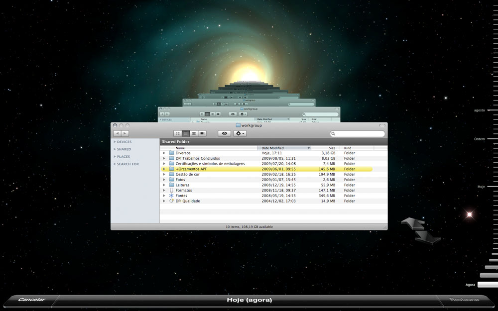Select the Fotos folder row

click(209, 180)
